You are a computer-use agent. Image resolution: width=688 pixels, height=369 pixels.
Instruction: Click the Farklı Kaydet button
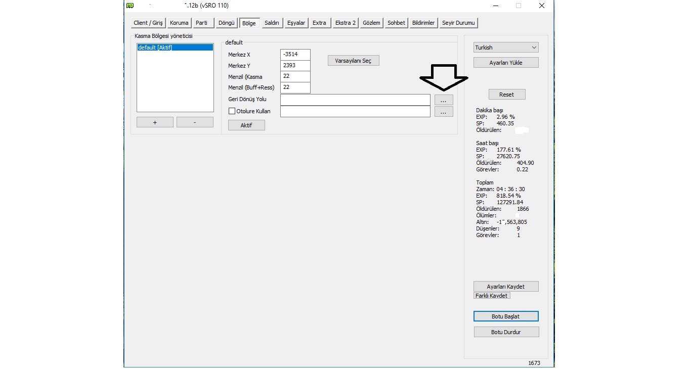tap(492, 296)
